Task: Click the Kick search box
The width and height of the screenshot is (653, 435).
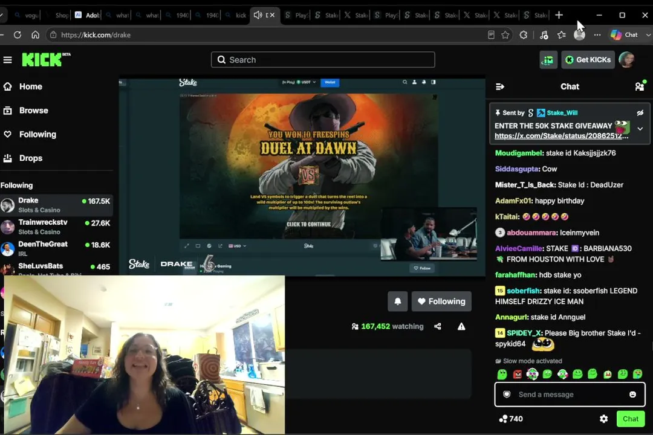Action: click(x=323, y=60)
